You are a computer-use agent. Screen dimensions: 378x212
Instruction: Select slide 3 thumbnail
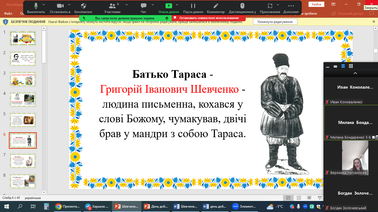[x=23, y=79]
